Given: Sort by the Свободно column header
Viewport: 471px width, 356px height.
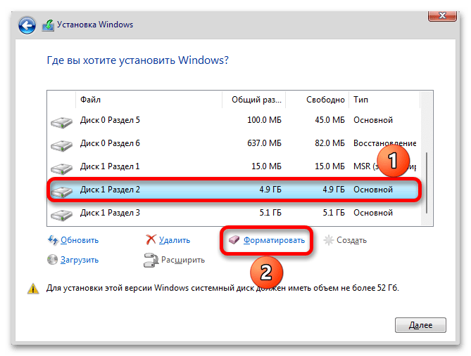Looking at the screenshot, I should [318, 100].
